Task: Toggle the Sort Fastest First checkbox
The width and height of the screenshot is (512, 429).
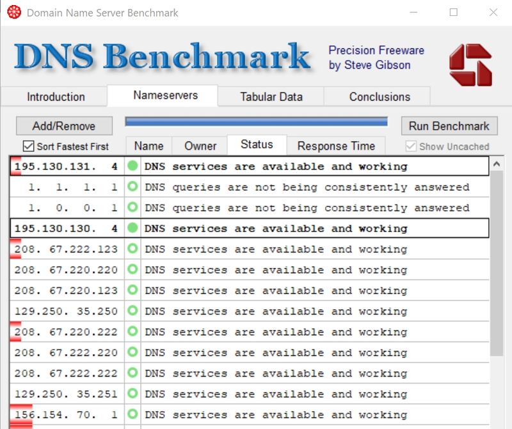Action: 28,146
